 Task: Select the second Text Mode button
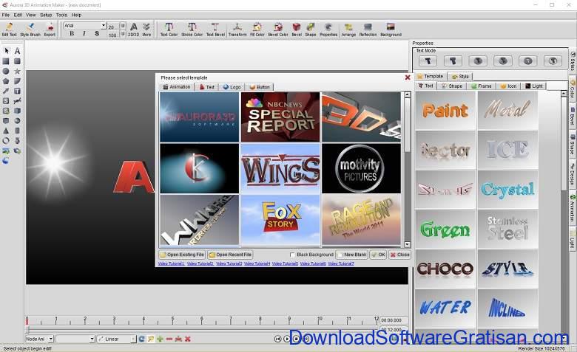click(453, 61)
